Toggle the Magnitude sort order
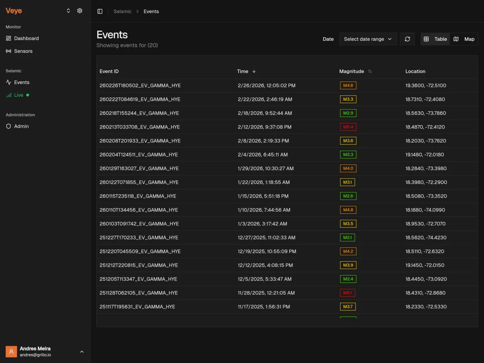Viewport: 484px width, 363px height. [x=369, y=71]
